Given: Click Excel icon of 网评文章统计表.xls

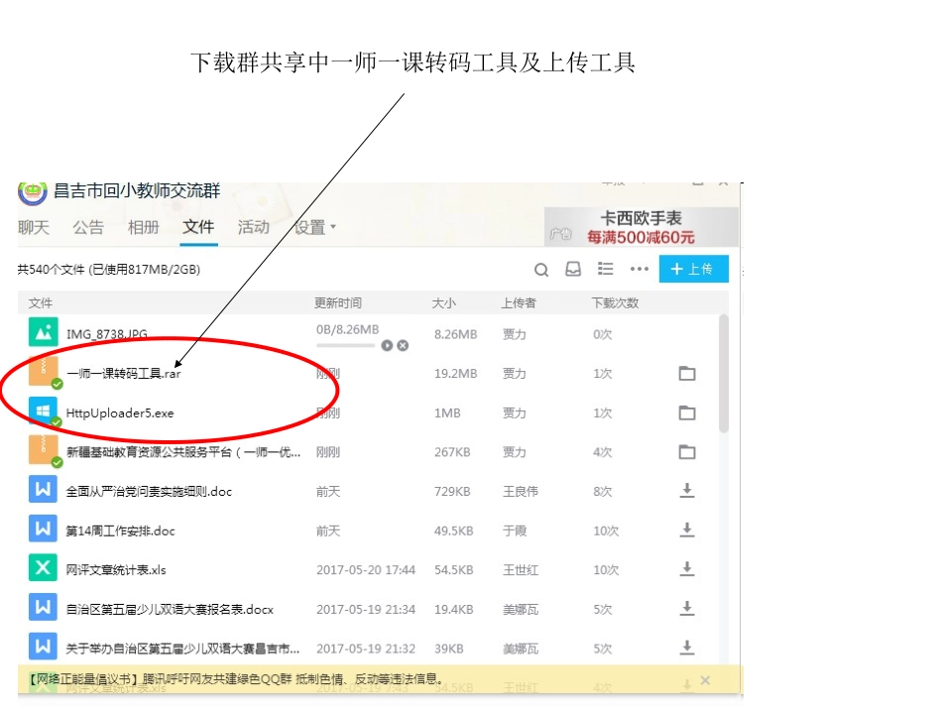Looking at the screenshot, I should coord(44,567).
